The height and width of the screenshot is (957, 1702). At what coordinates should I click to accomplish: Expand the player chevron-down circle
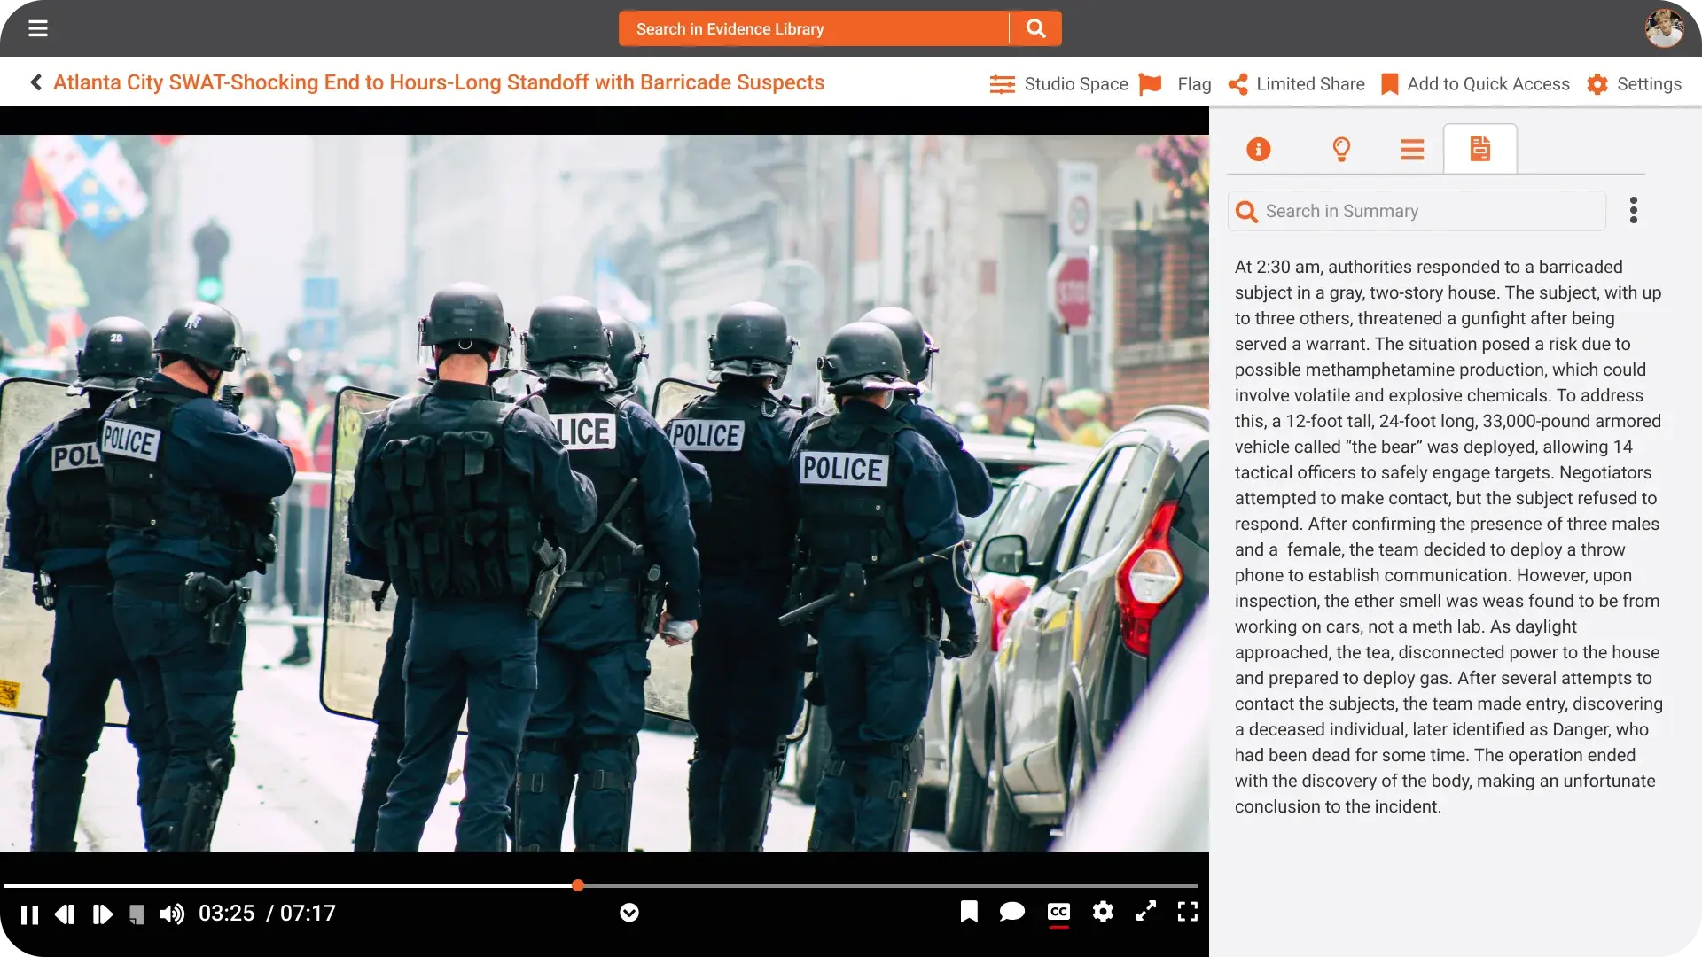(629, 913)
